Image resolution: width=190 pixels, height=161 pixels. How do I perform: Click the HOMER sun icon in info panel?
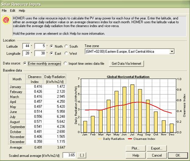point(5,20)
